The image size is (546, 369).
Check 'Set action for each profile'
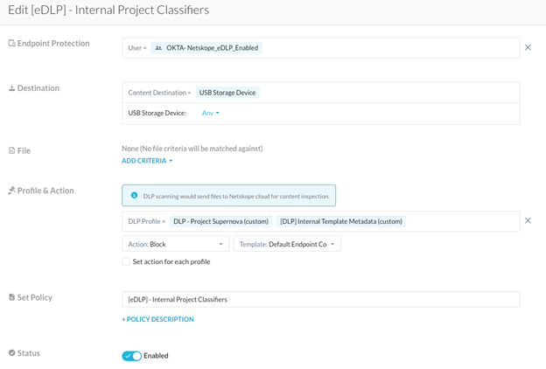point(126,261)
